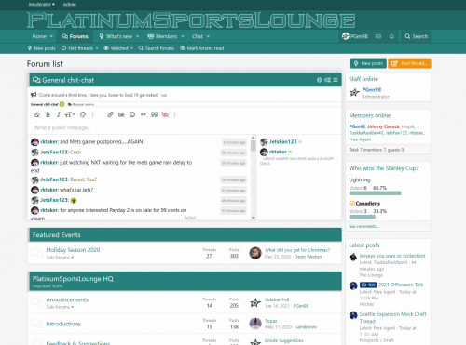The height and width of the screenshot is (345, 466).
Task: Open chat settings gears icon
Action: 327,80
